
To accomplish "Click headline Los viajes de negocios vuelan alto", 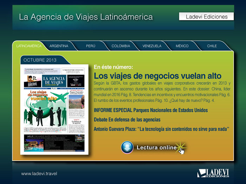I will pyautogui.click(x=157, y=76).
